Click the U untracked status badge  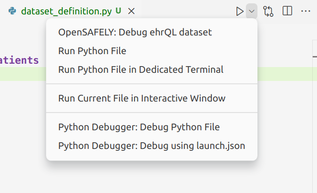(x=118, y=11)
